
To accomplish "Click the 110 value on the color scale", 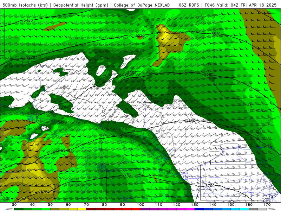I will tap(159, 205).
